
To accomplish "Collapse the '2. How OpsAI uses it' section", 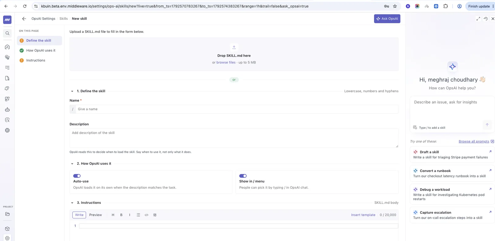I will pos(72,164).
